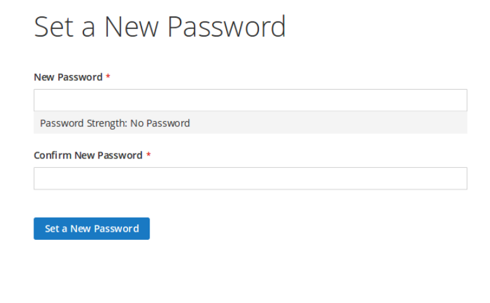This screenshot has height=303, width=490.
Task: Click the New Password input field
Action: [250, 100]
